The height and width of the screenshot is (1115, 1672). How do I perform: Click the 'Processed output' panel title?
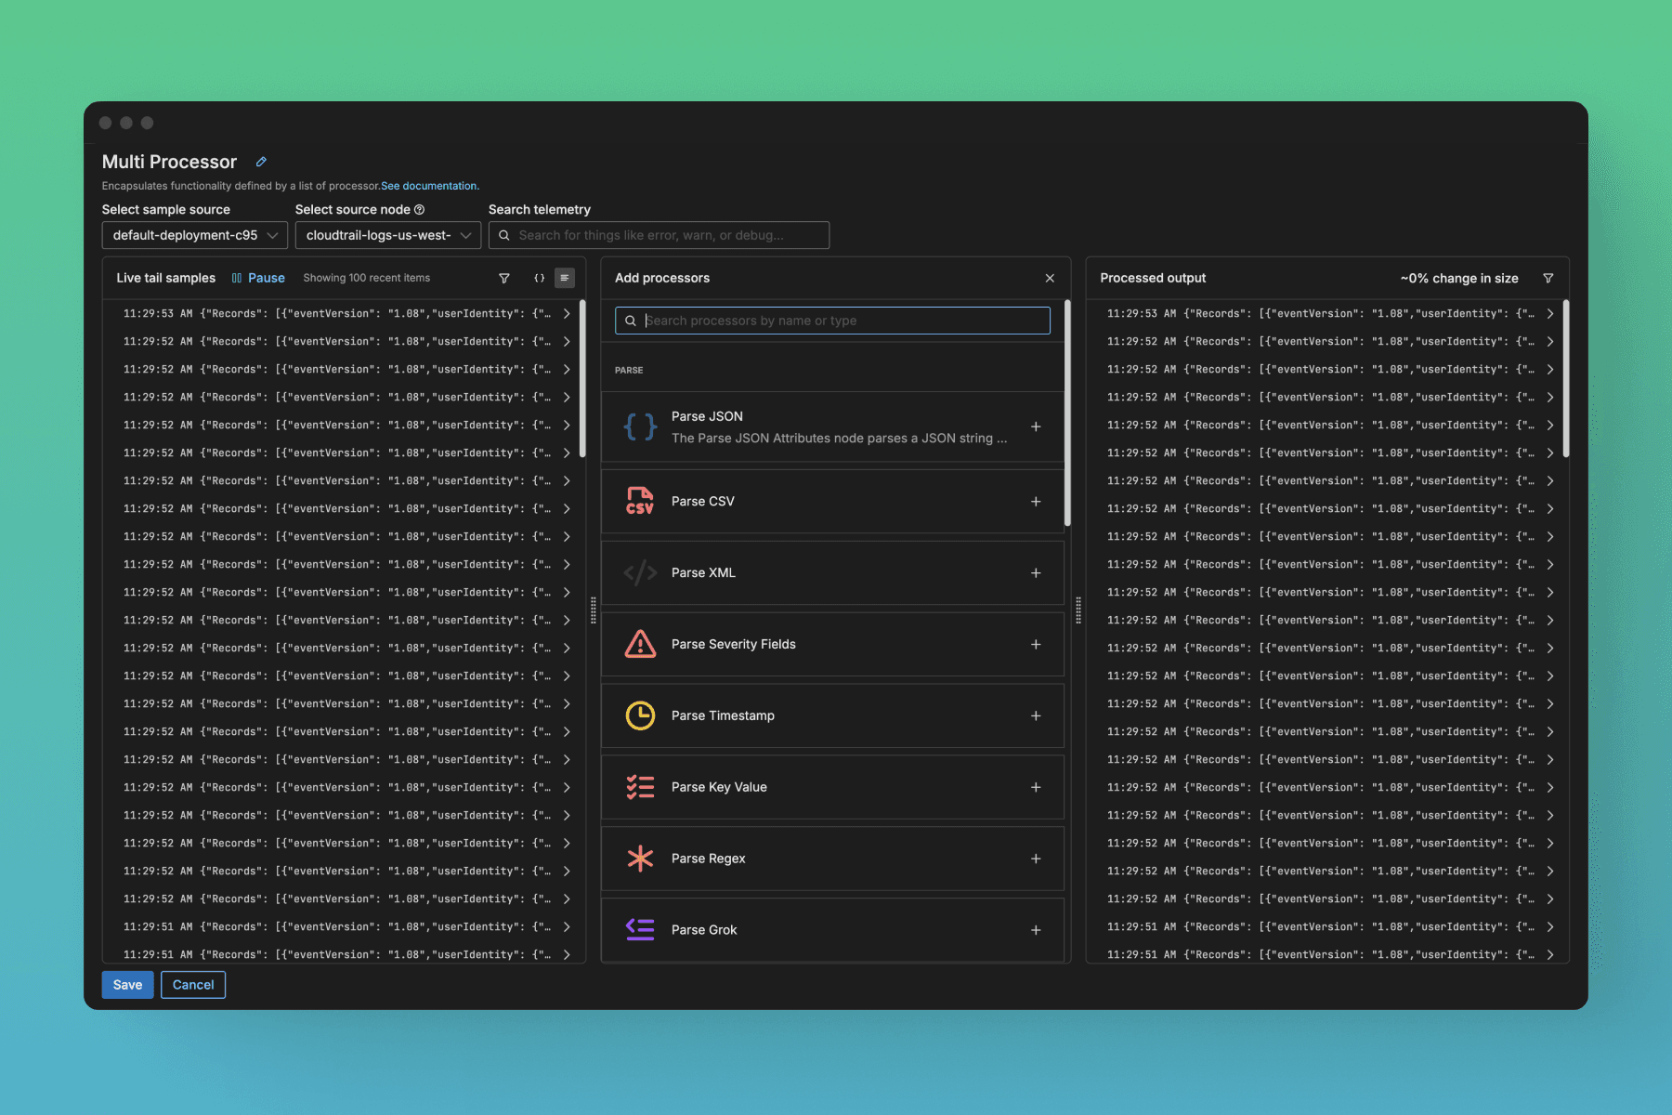pos(1153,278)
